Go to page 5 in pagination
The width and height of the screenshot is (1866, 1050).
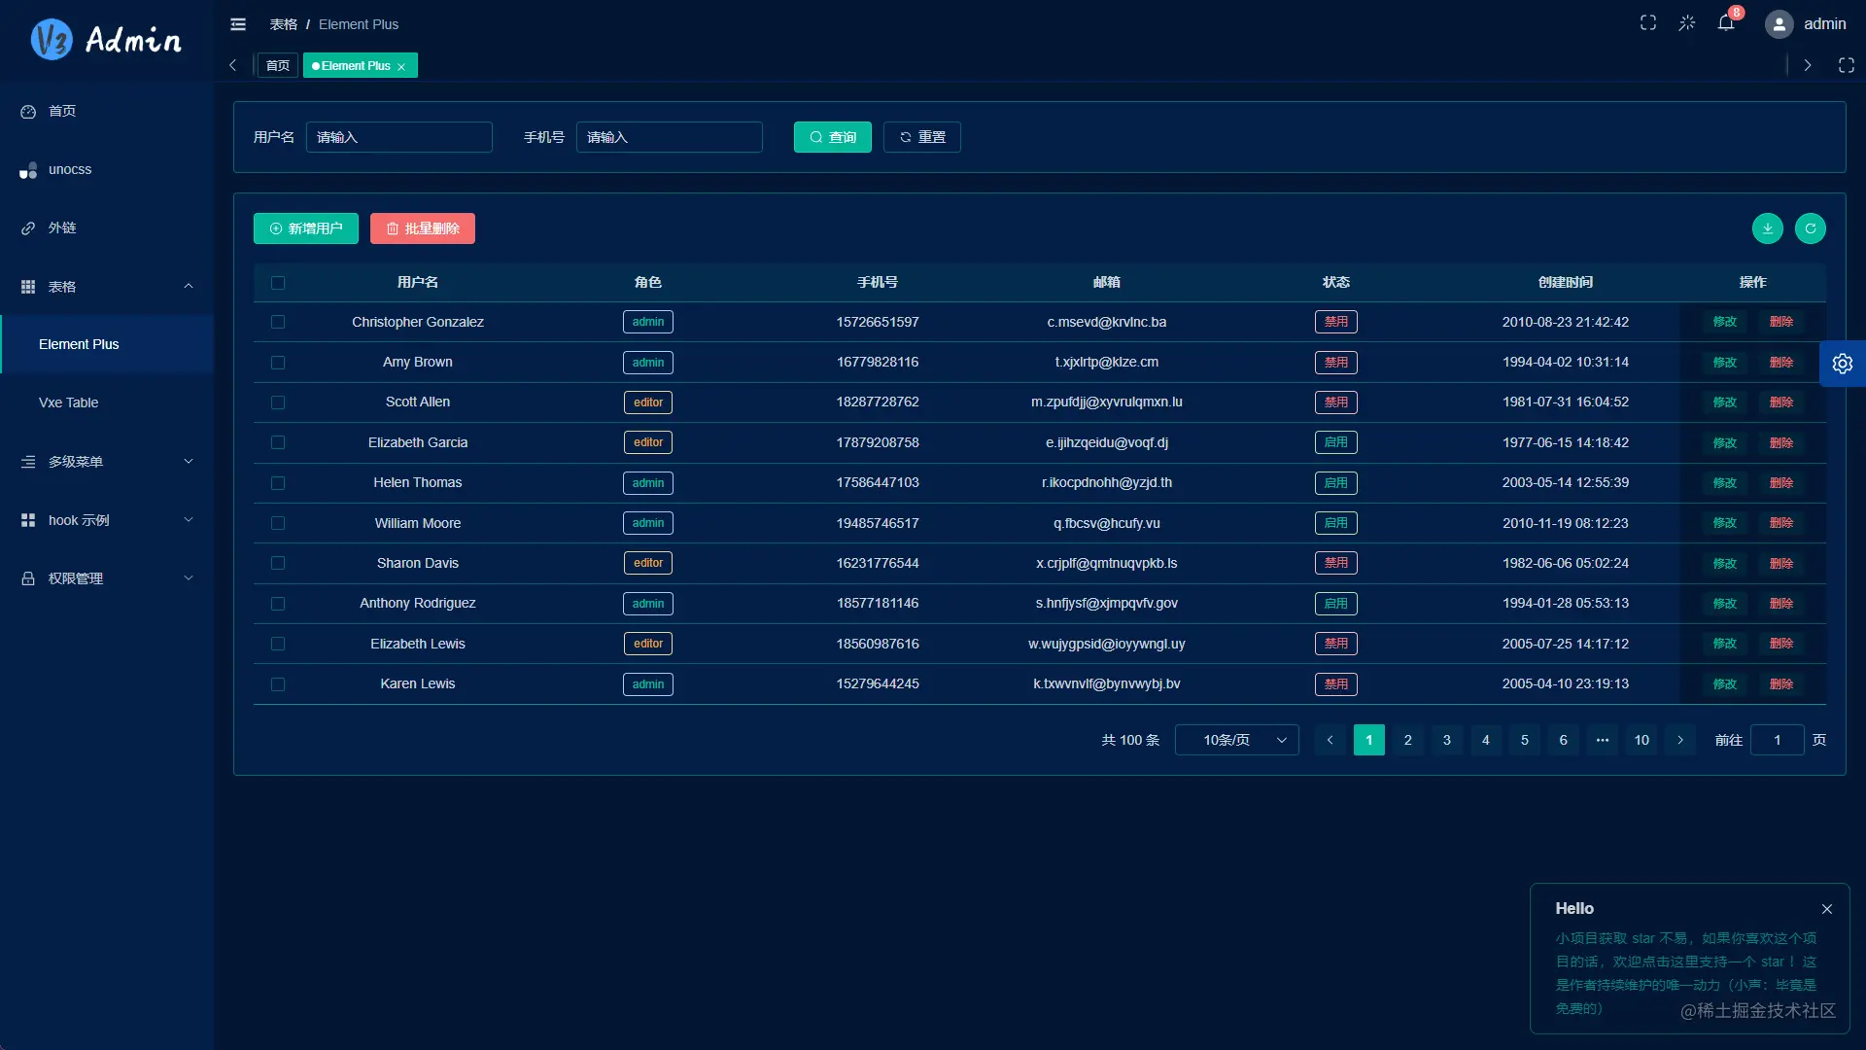tap(1524, 740)
